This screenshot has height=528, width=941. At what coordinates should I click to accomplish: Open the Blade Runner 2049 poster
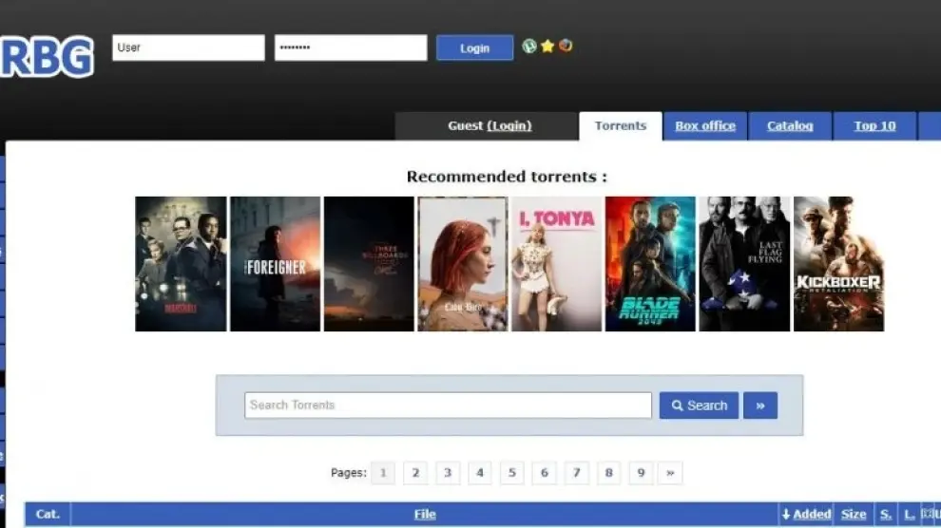(650, 264)
